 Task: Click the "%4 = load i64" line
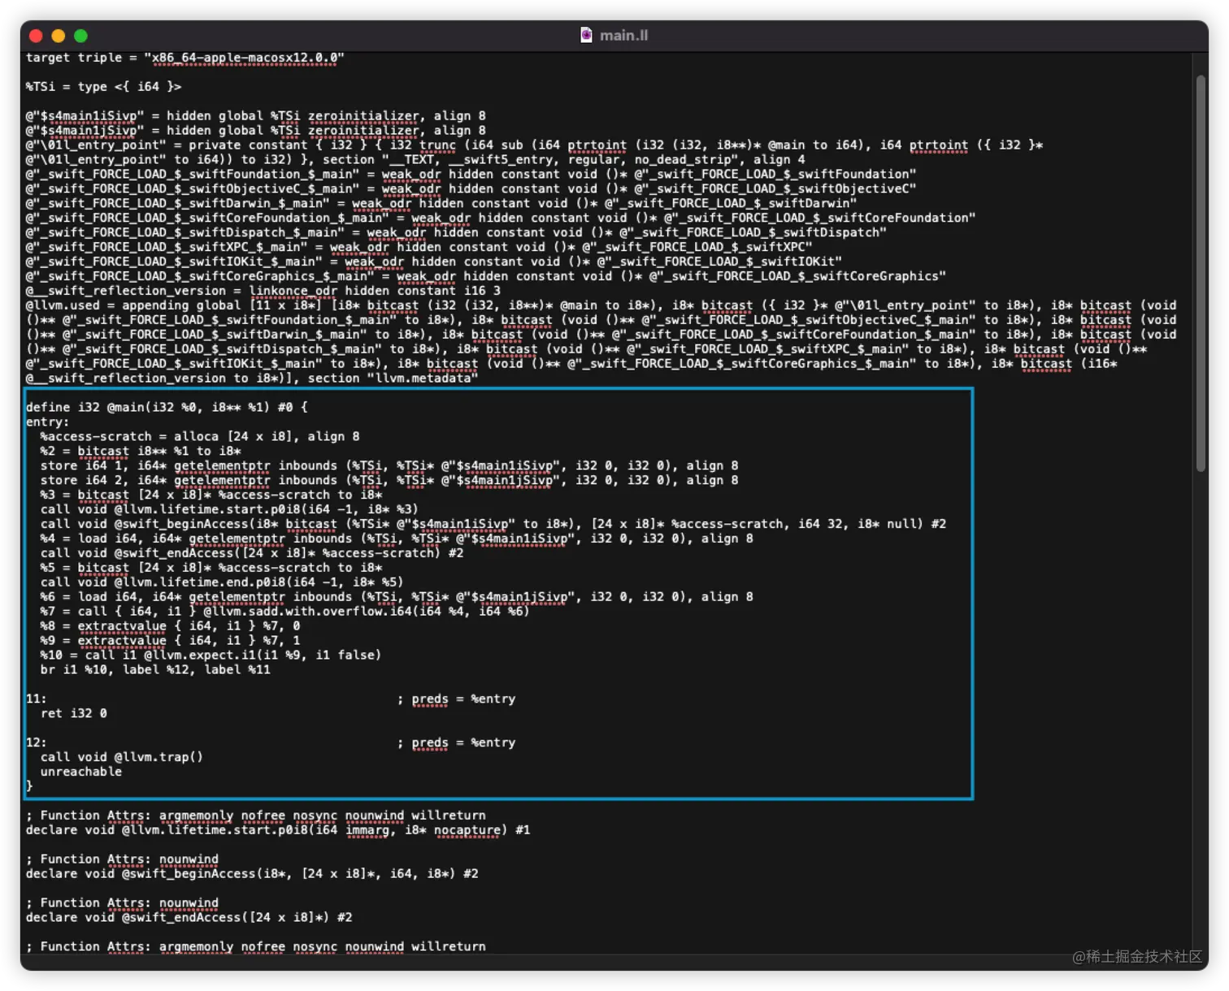[x=397, y=539]
